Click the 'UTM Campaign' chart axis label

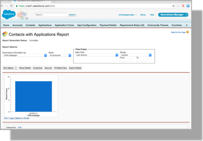tap(33, 115)
